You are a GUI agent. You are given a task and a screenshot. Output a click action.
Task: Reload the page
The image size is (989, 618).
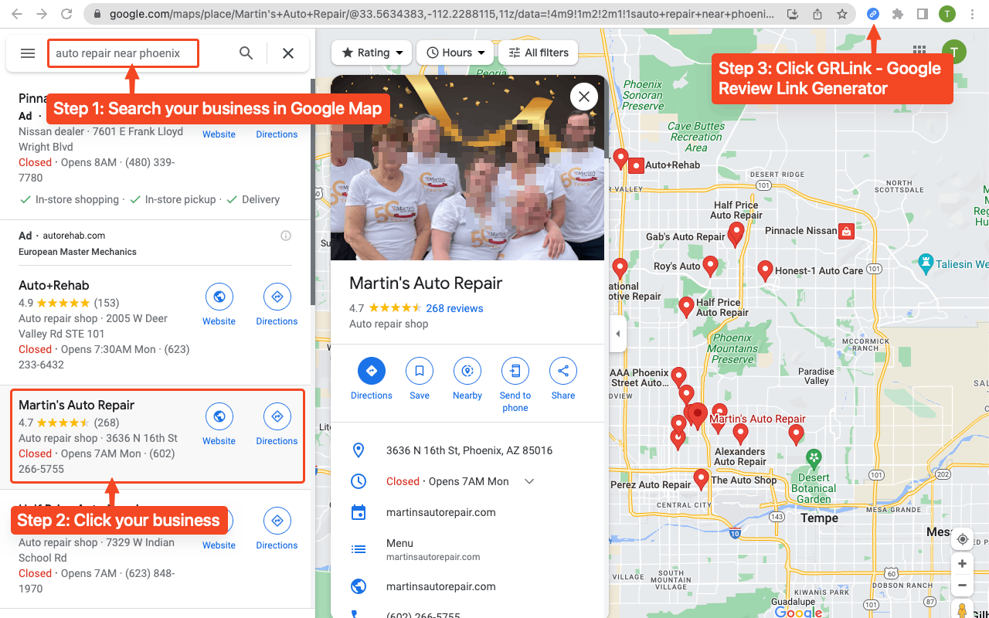[x=66, y=14]
